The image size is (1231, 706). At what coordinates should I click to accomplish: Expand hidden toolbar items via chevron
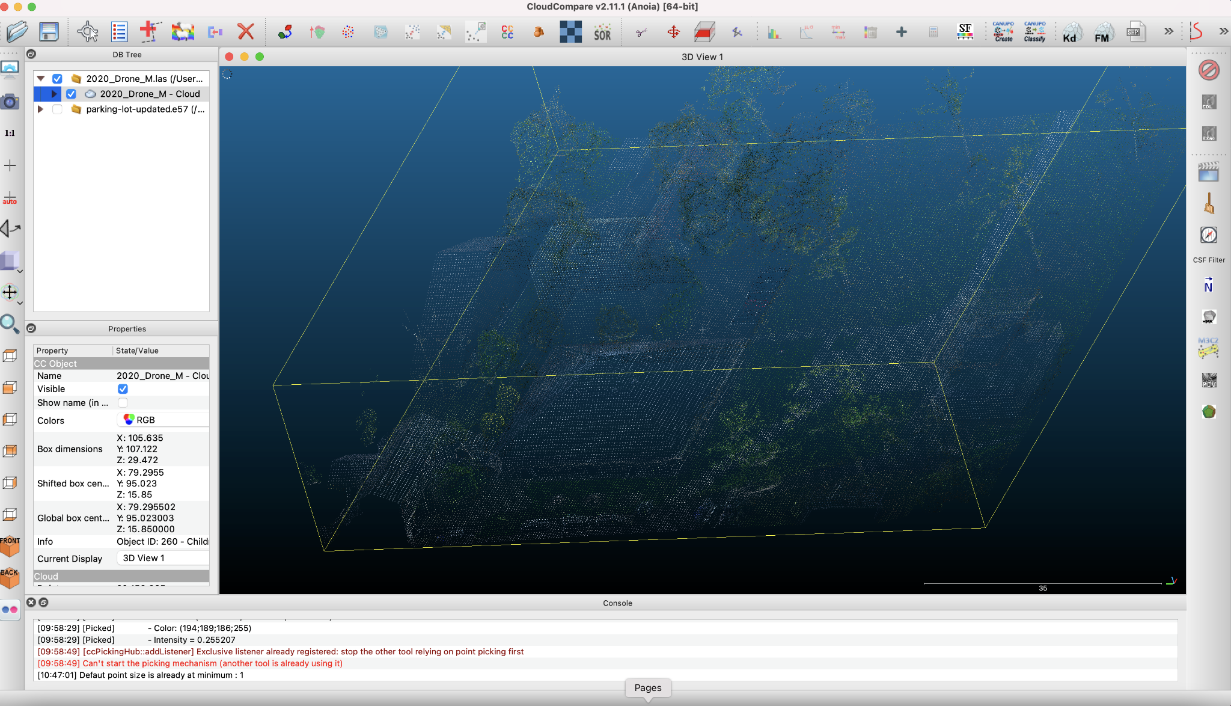click(1168, 31)
